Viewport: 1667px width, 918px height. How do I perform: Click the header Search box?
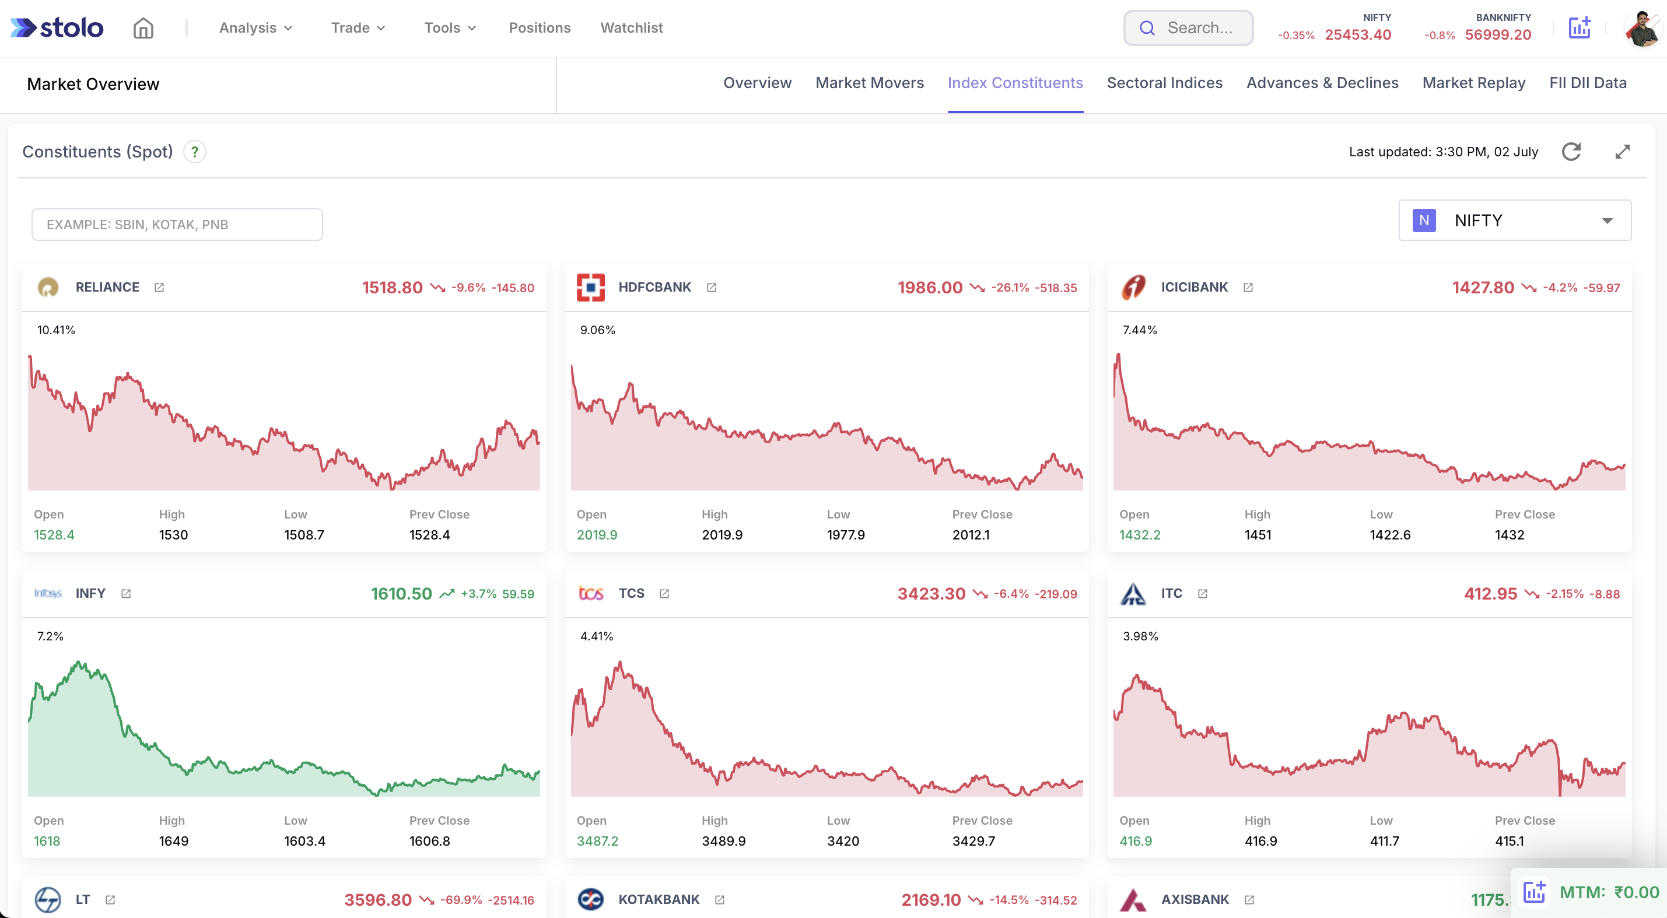[1188, 28]
